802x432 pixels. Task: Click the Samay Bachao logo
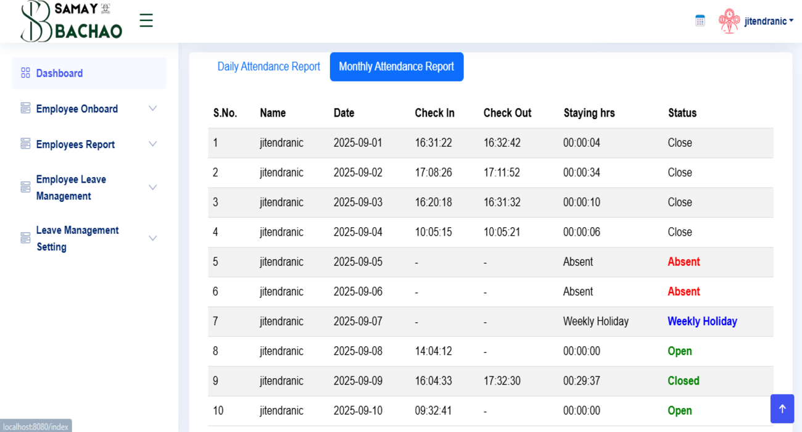[70, 20]
